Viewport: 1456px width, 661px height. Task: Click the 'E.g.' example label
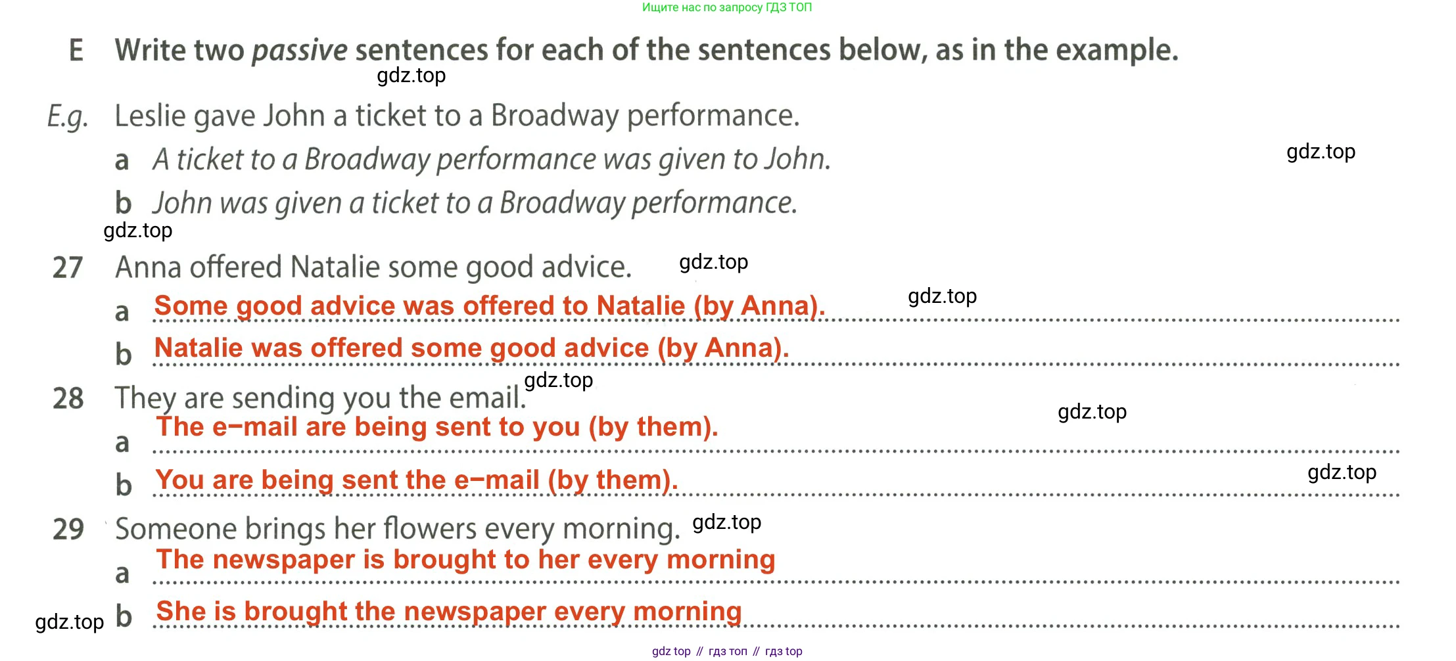point(67,117)
